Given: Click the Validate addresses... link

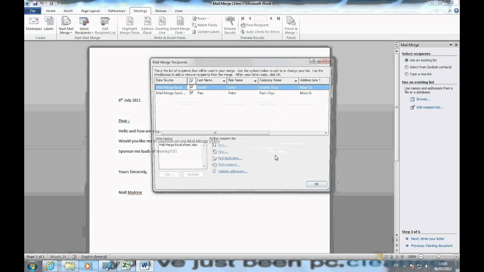Looking at the screenshot, I should [x=233, y=171].
